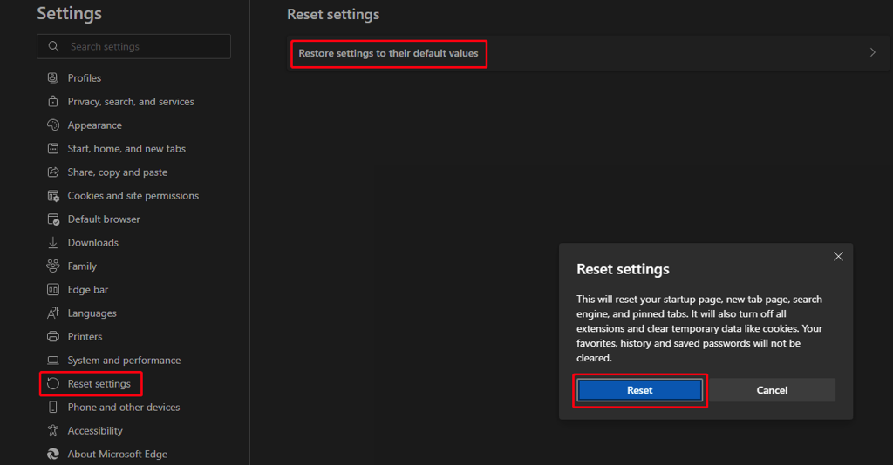
Task: Click the Reset settings dialog title
Action: coord(623,269)
